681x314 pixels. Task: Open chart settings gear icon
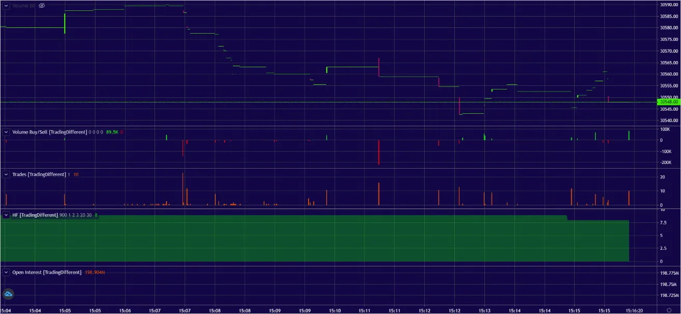[x=669, y=310]
